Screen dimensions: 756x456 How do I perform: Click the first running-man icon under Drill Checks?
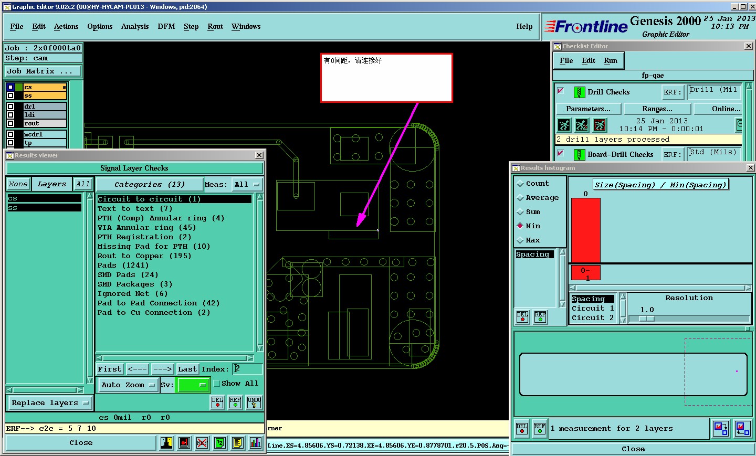pyautogui.click(x=564, y=125)
